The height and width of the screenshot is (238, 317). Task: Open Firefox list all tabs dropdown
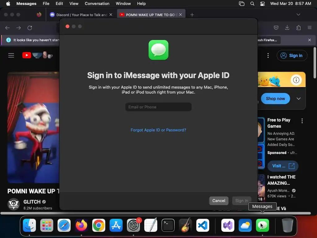coord(298,15)
